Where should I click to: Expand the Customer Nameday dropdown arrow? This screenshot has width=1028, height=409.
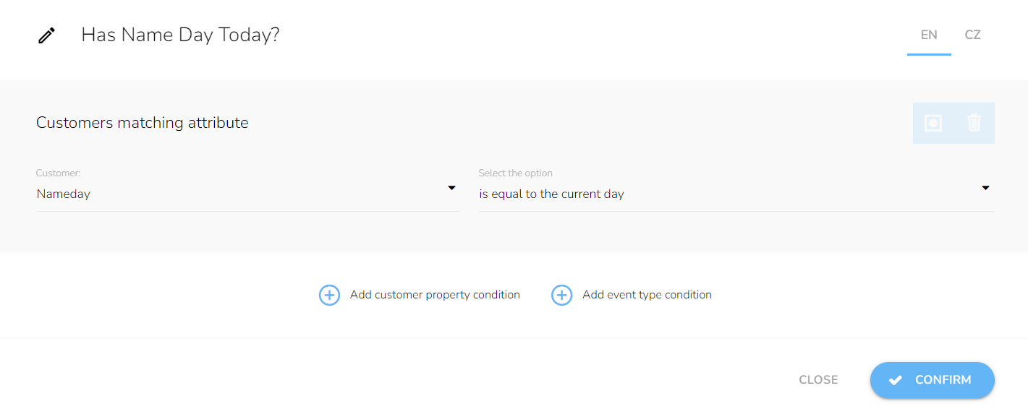pos(451,188)
